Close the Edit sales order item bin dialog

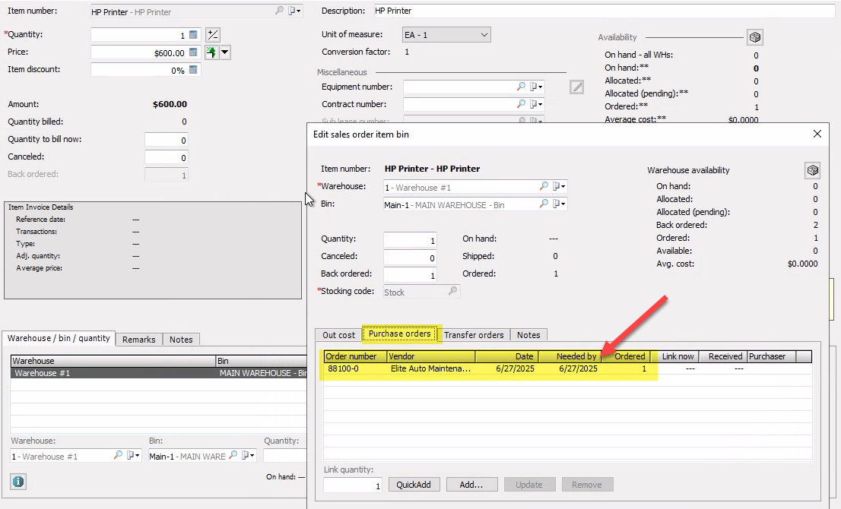point(817,134)
